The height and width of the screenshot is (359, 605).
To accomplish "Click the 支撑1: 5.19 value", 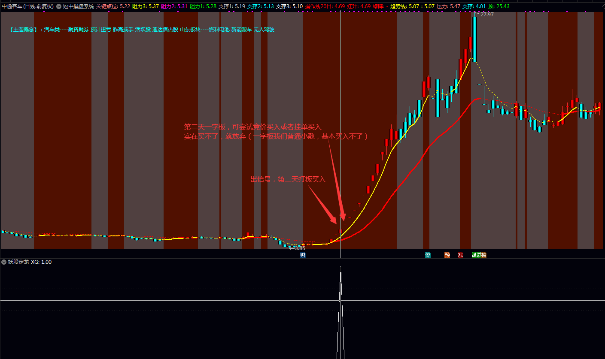I will (x=232, y=6).
